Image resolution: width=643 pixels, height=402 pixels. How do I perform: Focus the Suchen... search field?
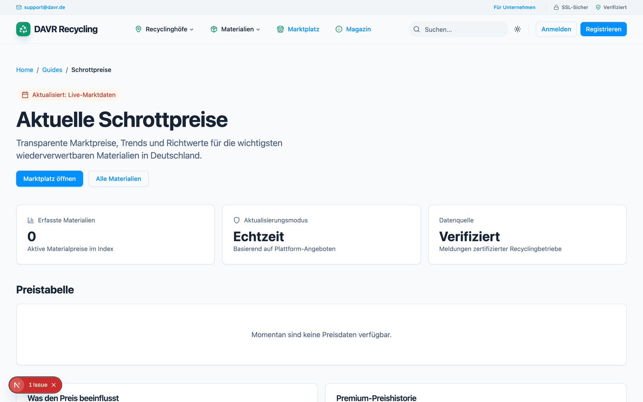[459, 29]
